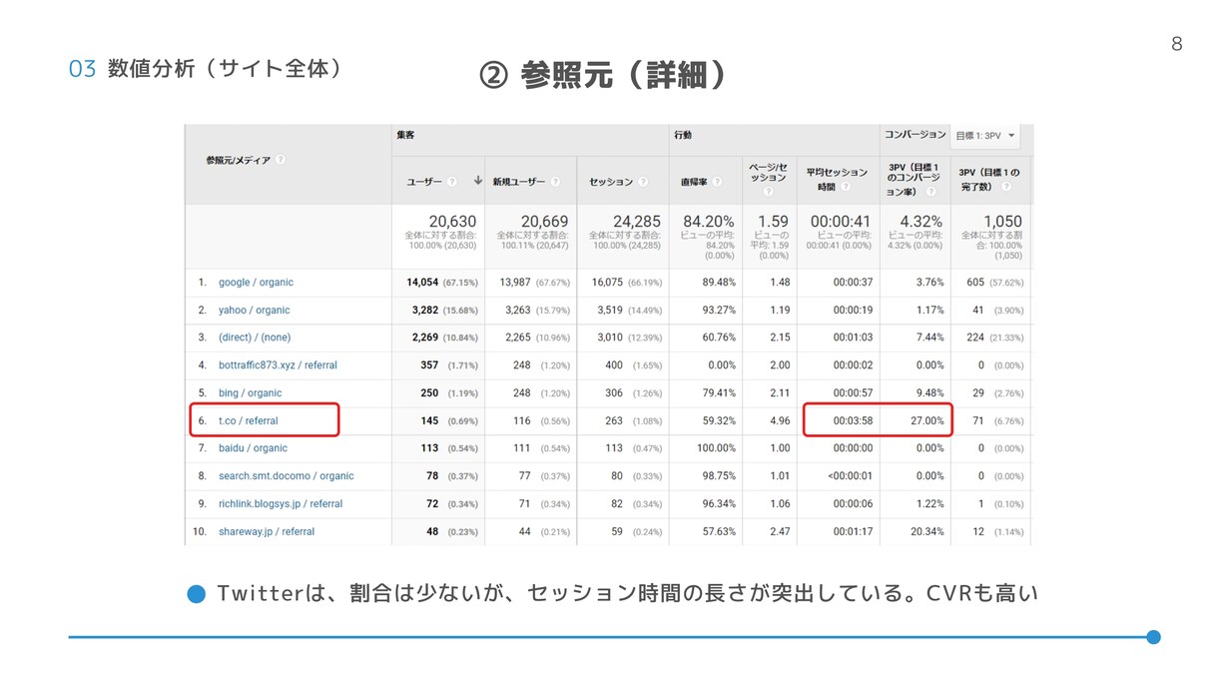Viewport: 1218px width, 685px height.
Task: Click t.co pages per session 4.96
Action: 780,421
